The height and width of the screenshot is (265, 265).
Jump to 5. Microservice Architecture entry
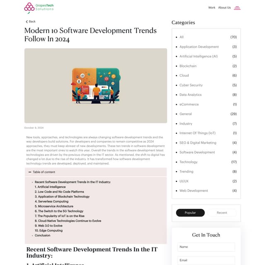(54, 206)
